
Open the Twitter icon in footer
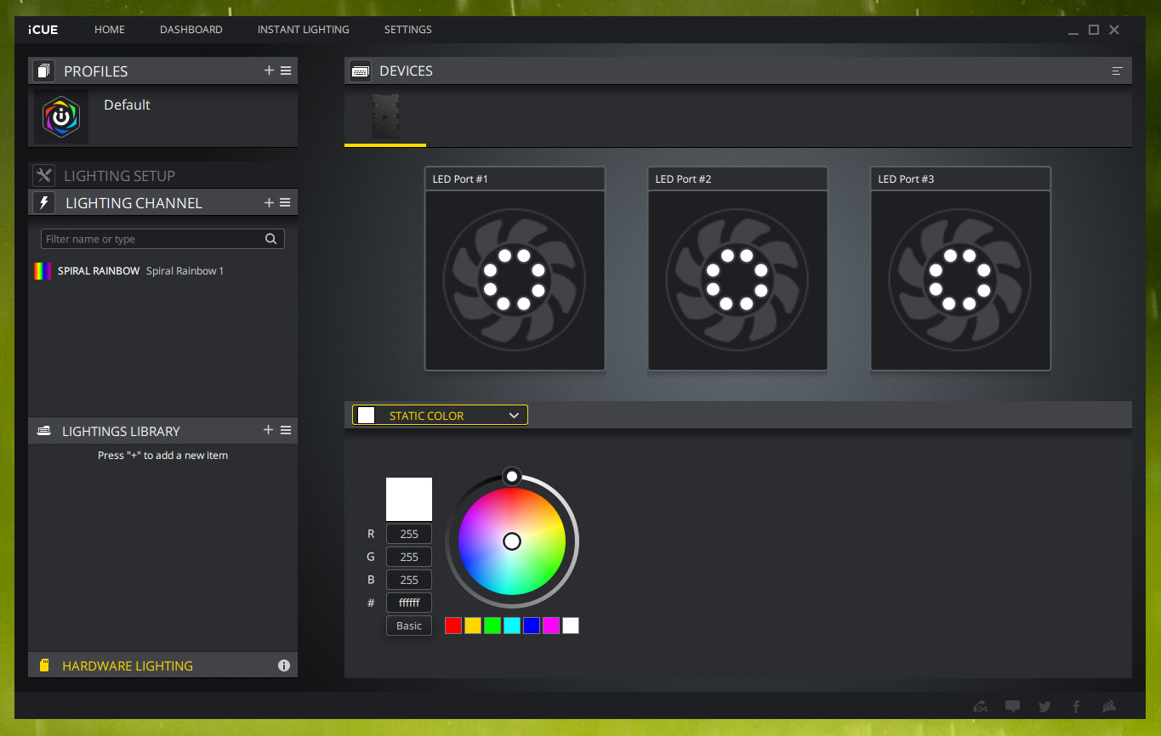point(1044,706)
